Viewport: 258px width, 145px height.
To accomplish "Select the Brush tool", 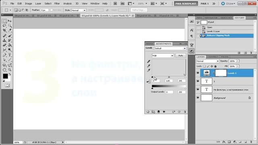I will click(x=10, y=36).
